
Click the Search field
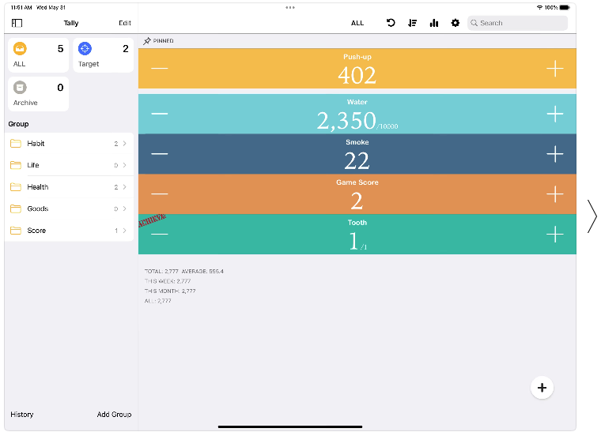pyautogui.click(x=517, y=23)
